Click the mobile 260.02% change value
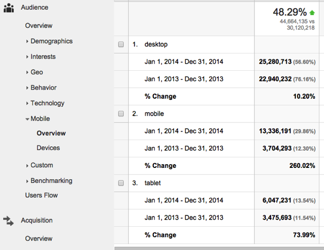The image size is (324, 250). pyautogui.click(x=302, y=166)
